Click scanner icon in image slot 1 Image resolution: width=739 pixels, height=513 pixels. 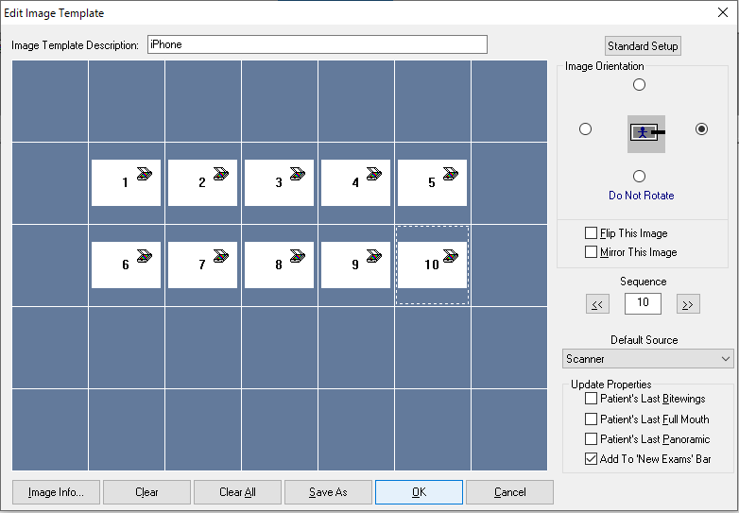pos(145,174)
